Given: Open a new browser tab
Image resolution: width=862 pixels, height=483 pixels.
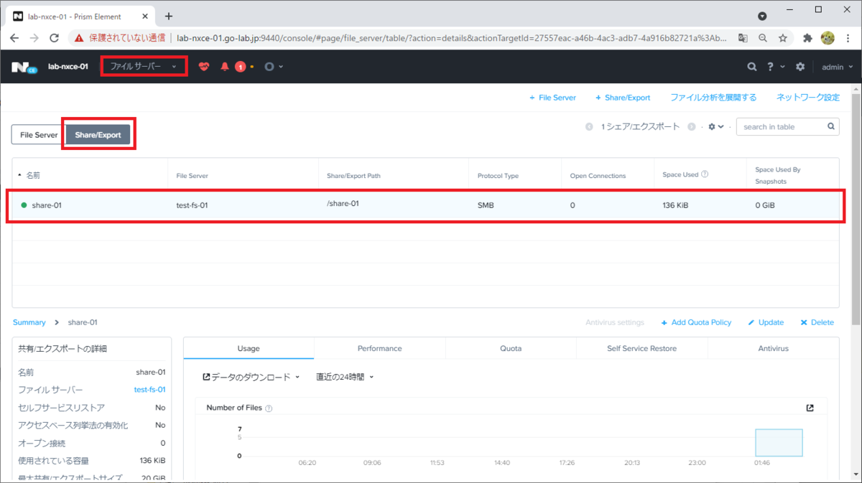Looking at the screenshot, I should coord(169,16).
